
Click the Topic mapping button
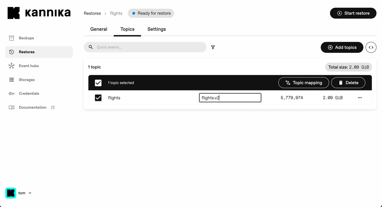303,83
